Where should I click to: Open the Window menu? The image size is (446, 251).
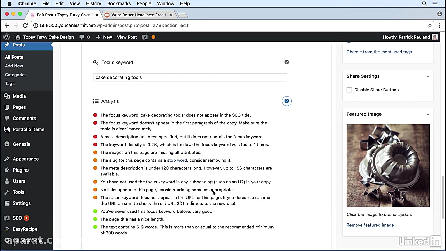coord(166,4)
